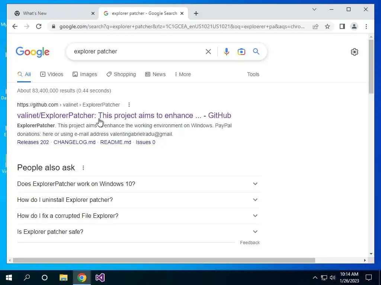Click the Google logo
The height and width of the screenshot is (285, 381).
[33, 52]
